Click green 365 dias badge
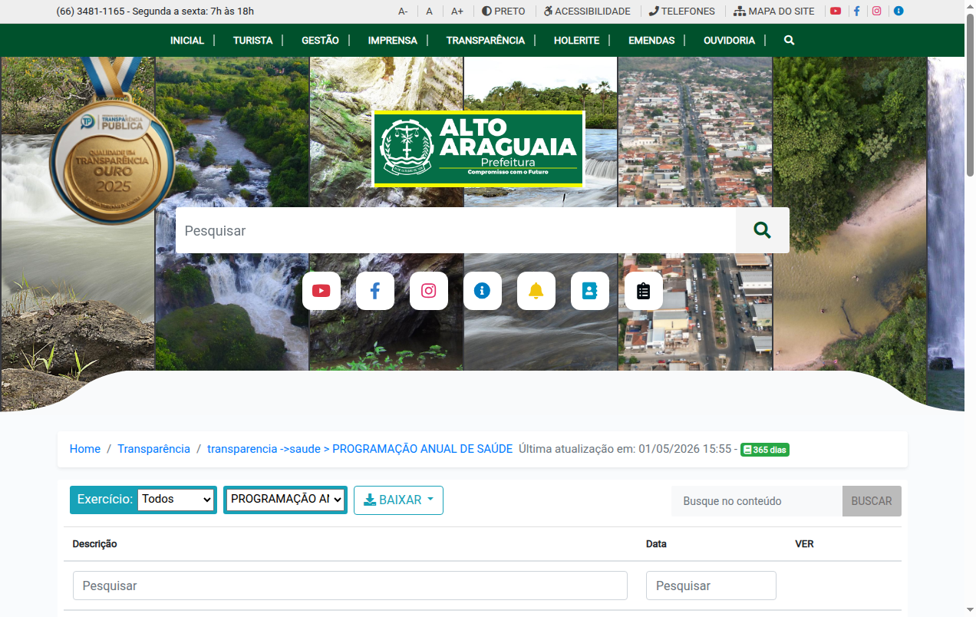Image resolution: width=976 pixels, height=617 pixels. (x=765, y=450)
